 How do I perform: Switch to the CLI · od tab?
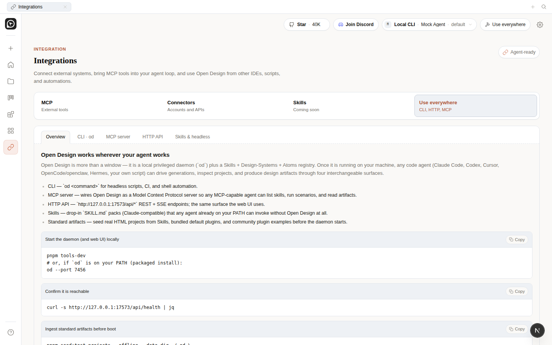[x=85, y=137]
